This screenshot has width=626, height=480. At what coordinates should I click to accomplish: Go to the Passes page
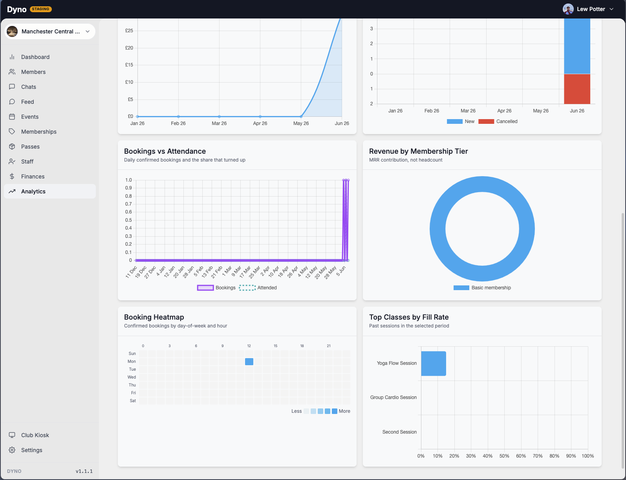(x=50, y=147)
